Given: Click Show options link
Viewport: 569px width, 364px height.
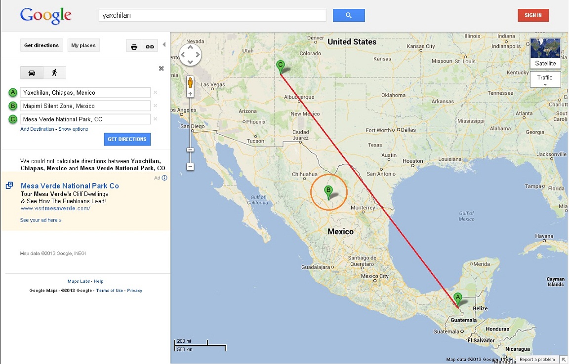Looking at the screenshot, I should [73, 129].
